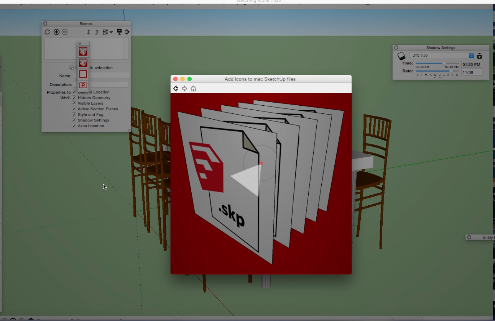Zoom the Add Icons dialog with green button
This screenshot has height=321, width=495.
point(189,79)
